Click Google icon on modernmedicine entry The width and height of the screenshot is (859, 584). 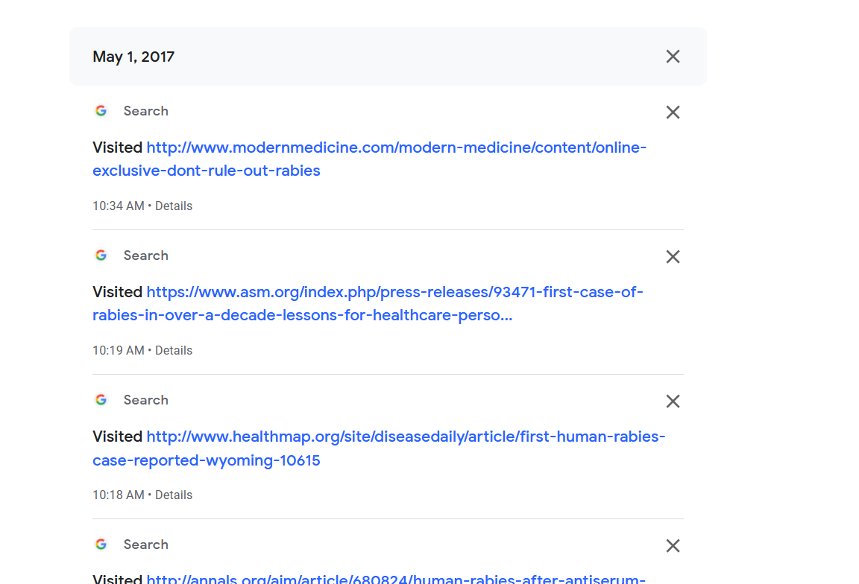click(101, 110)
